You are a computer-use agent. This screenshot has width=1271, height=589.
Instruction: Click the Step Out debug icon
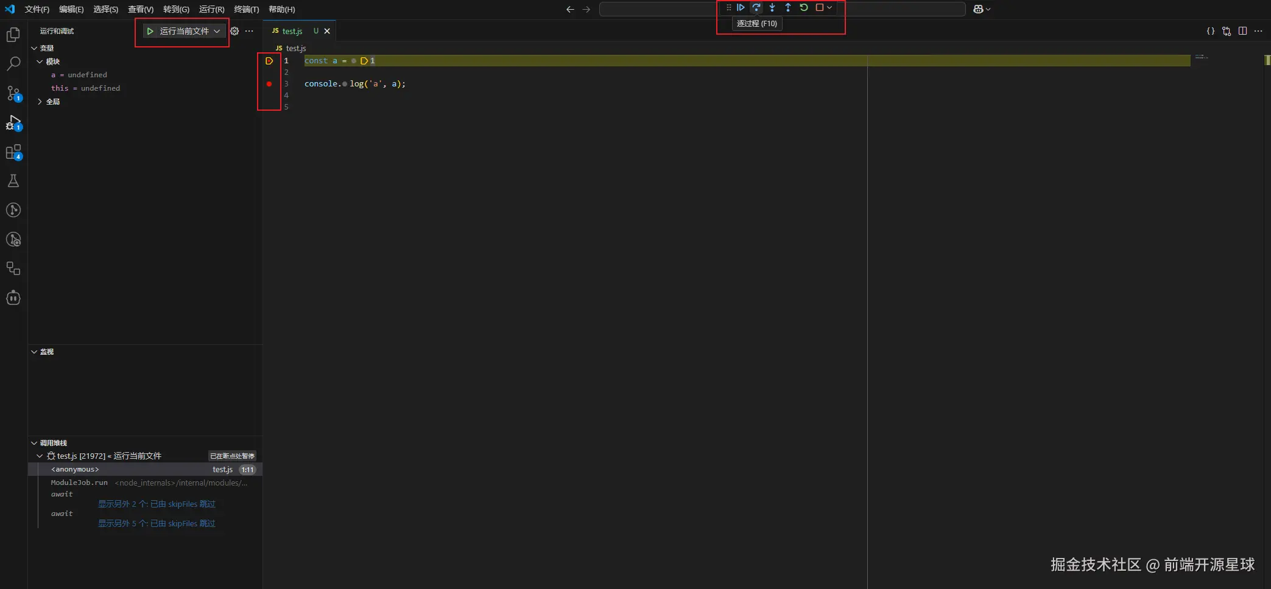(788, 8)
